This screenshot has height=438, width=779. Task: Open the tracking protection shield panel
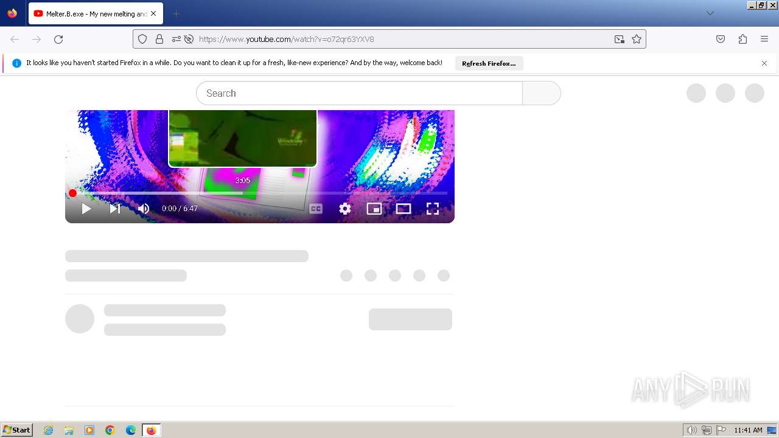click(142, 39)
